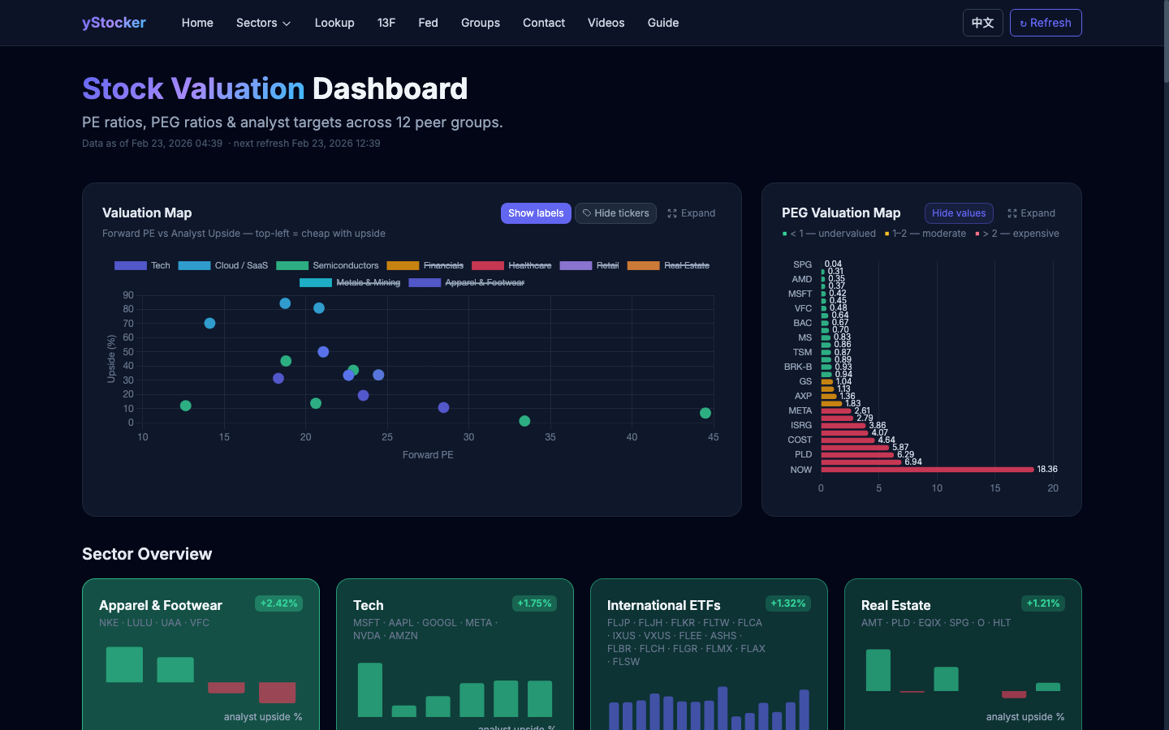This screenshot has width=1169, height=730.
Task: Toggle Hide values on the PEG map
Action: pyautogui.click(x=959, y=213)
